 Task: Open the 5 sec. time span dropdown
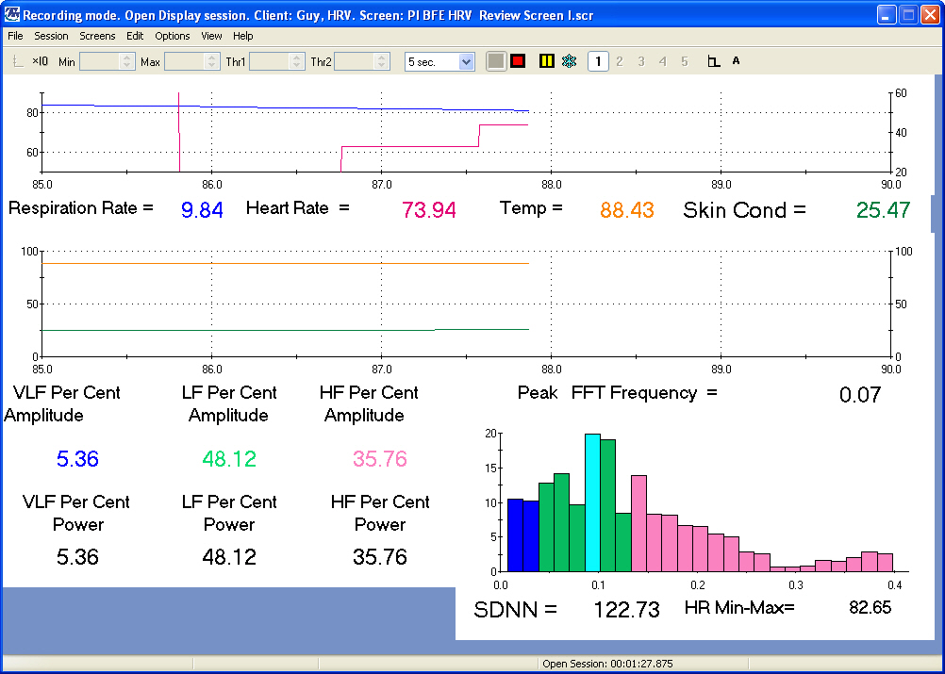coord(466,61)
